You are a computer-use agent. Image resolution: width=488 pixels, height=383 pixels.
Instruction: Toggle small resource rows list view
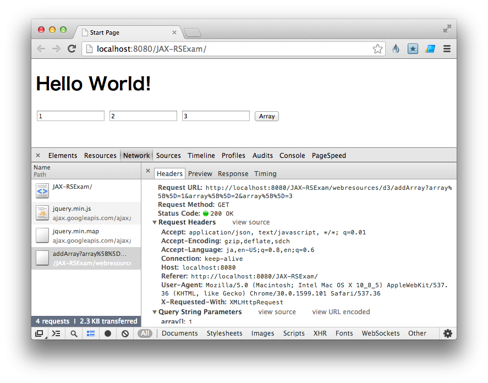(91, 333)
